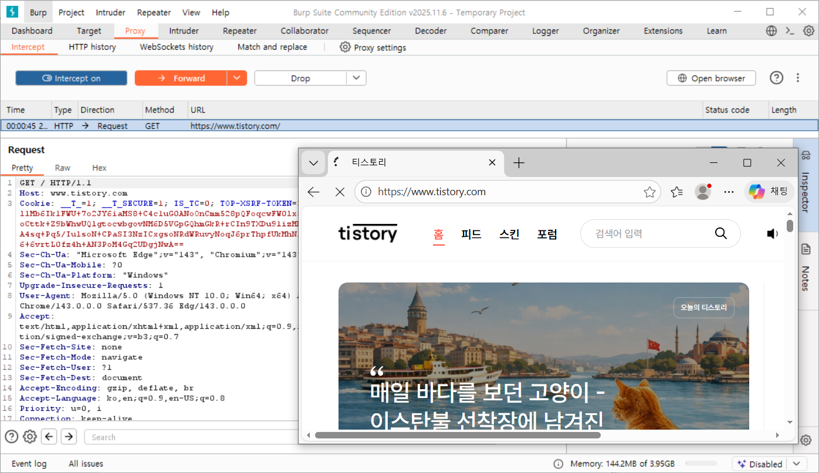819x473 pixels.
Task: Switch to the Dashboard tab
Action: [x=32, y=31]
